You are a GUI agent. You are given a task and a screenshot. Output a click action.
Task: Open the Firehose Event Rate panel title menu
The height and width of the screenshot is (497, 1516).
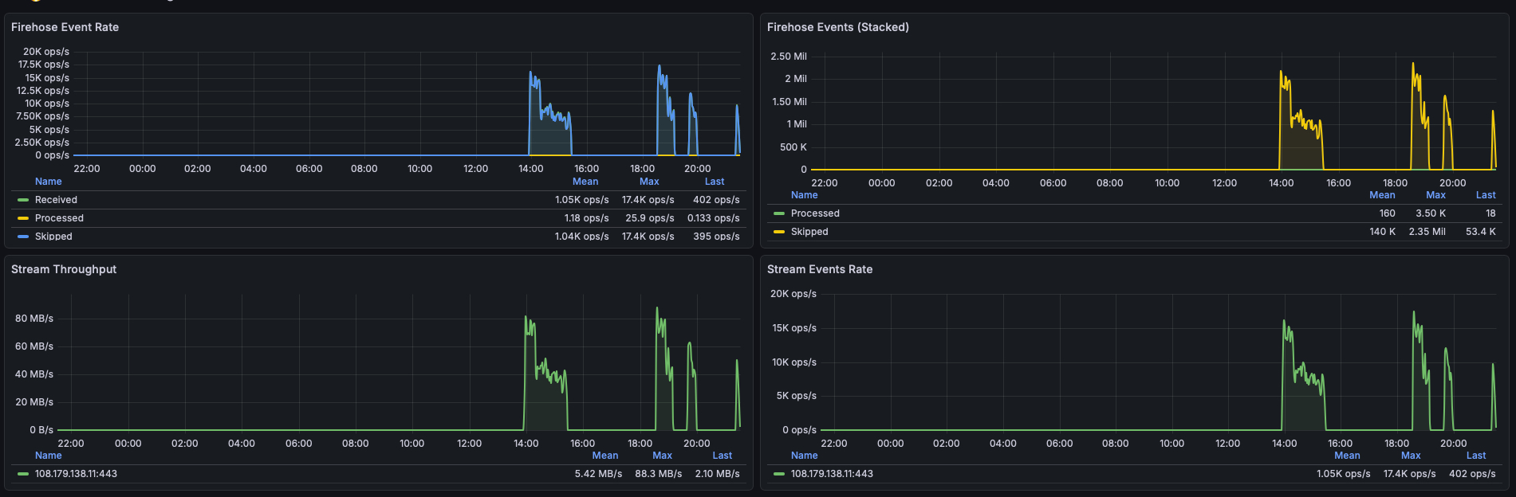tap(65, 27)
